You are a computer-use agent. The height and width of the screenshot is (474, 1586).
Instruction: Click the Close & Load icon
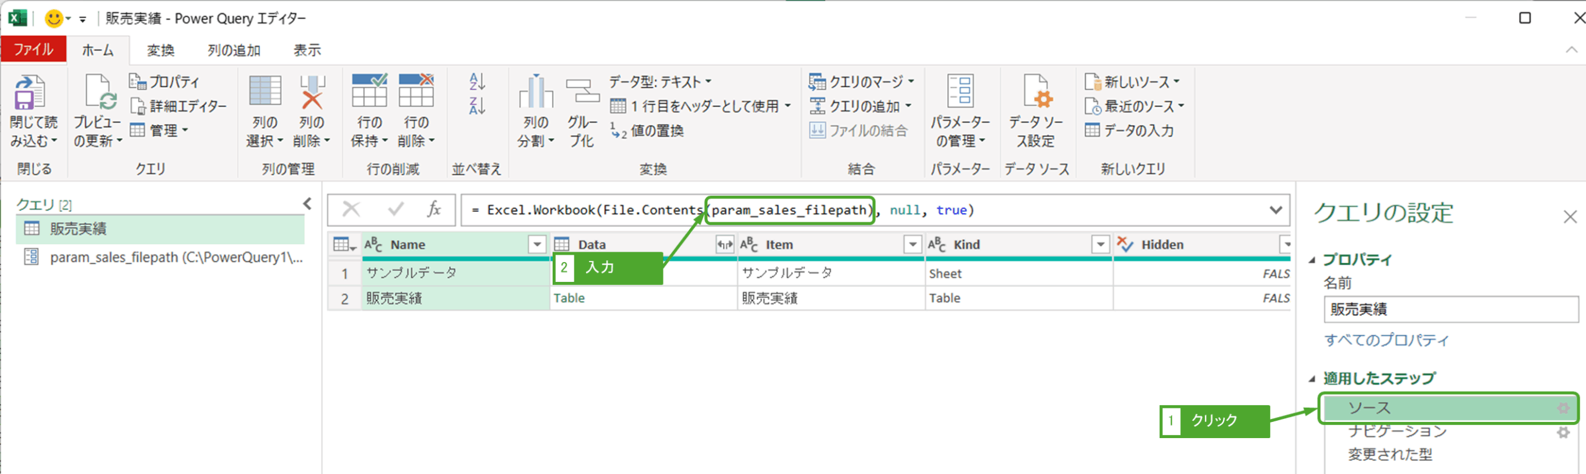tap(29, 93)
